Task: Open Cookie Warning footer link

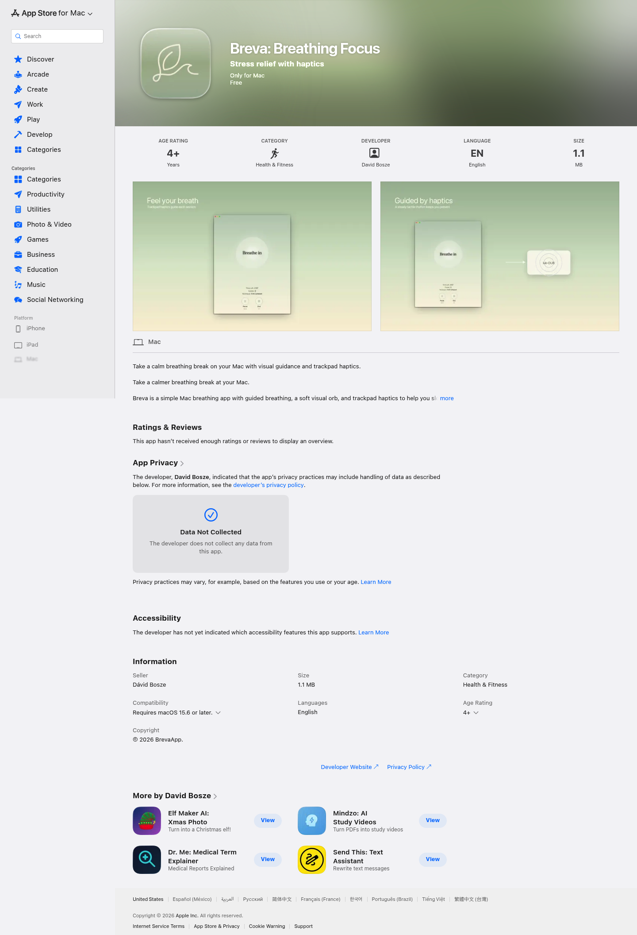Action: click(x=267, y=926)
